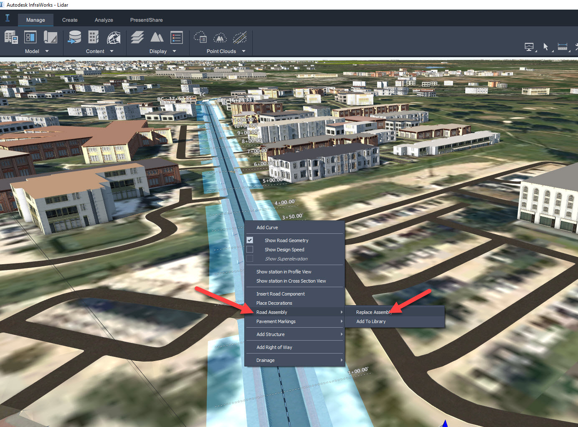Viewport: 578px width, 427px height.
Task: Expand the Point Clouds dropdown arrow
Action: coord(243,51)
